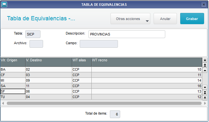Click the WT recno column header
209x122 pixels.
point(147,62)
